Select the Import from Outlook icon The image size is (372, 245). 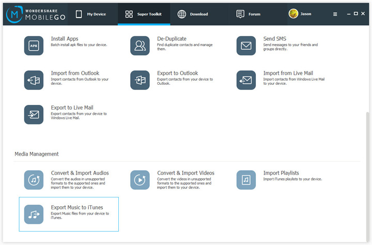(34, 80)
